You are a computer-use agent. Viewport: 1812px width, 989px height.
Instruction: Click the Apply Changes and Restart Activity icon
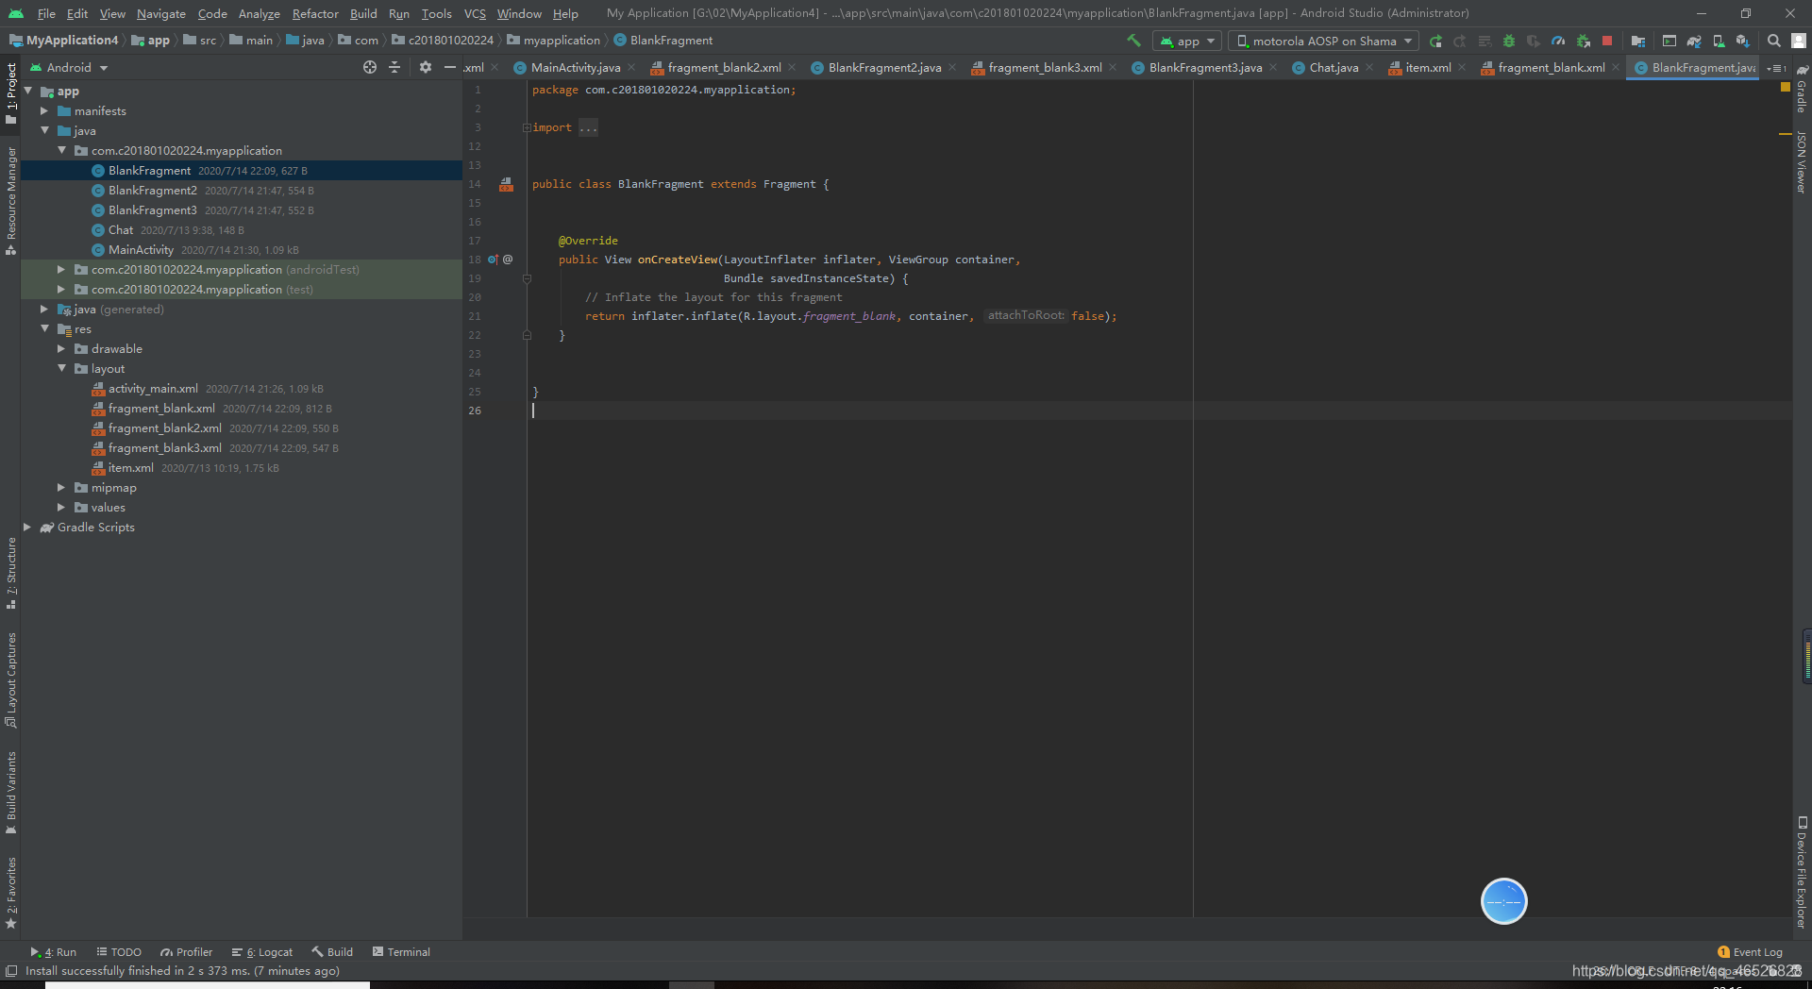click(x=1460, y=41)
